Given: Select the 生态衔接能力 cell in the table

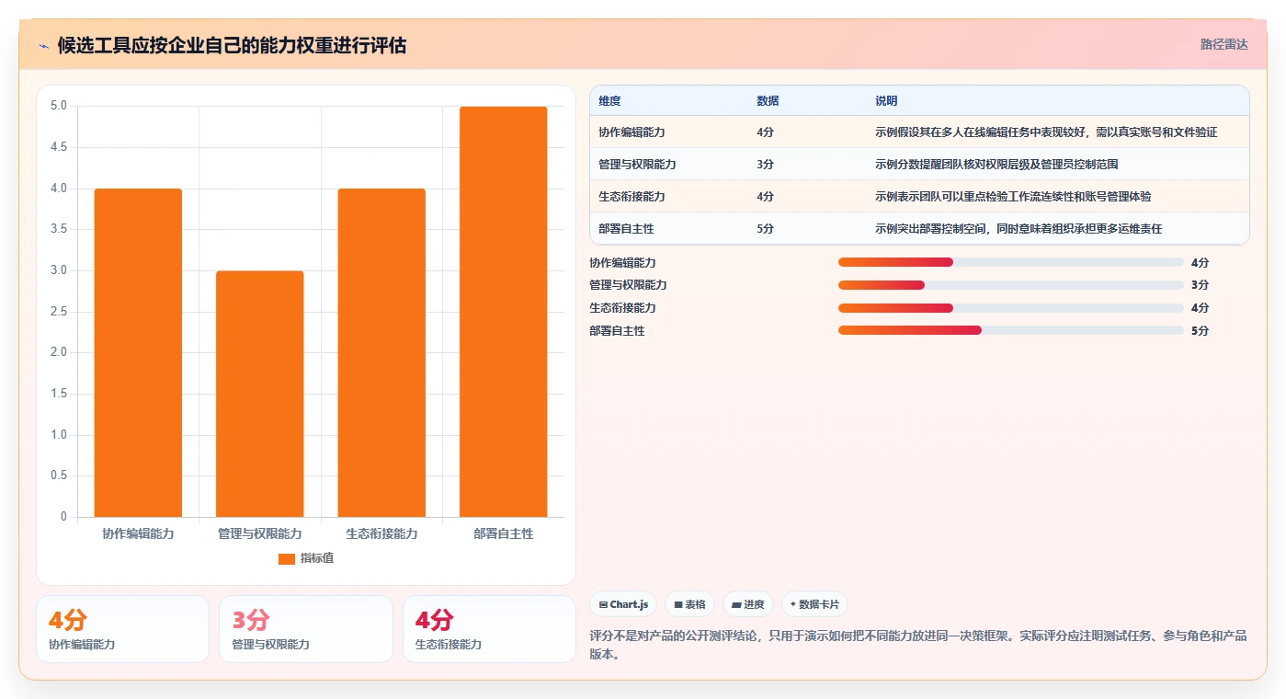Looking at the screenshot, I should click(632, 197).
